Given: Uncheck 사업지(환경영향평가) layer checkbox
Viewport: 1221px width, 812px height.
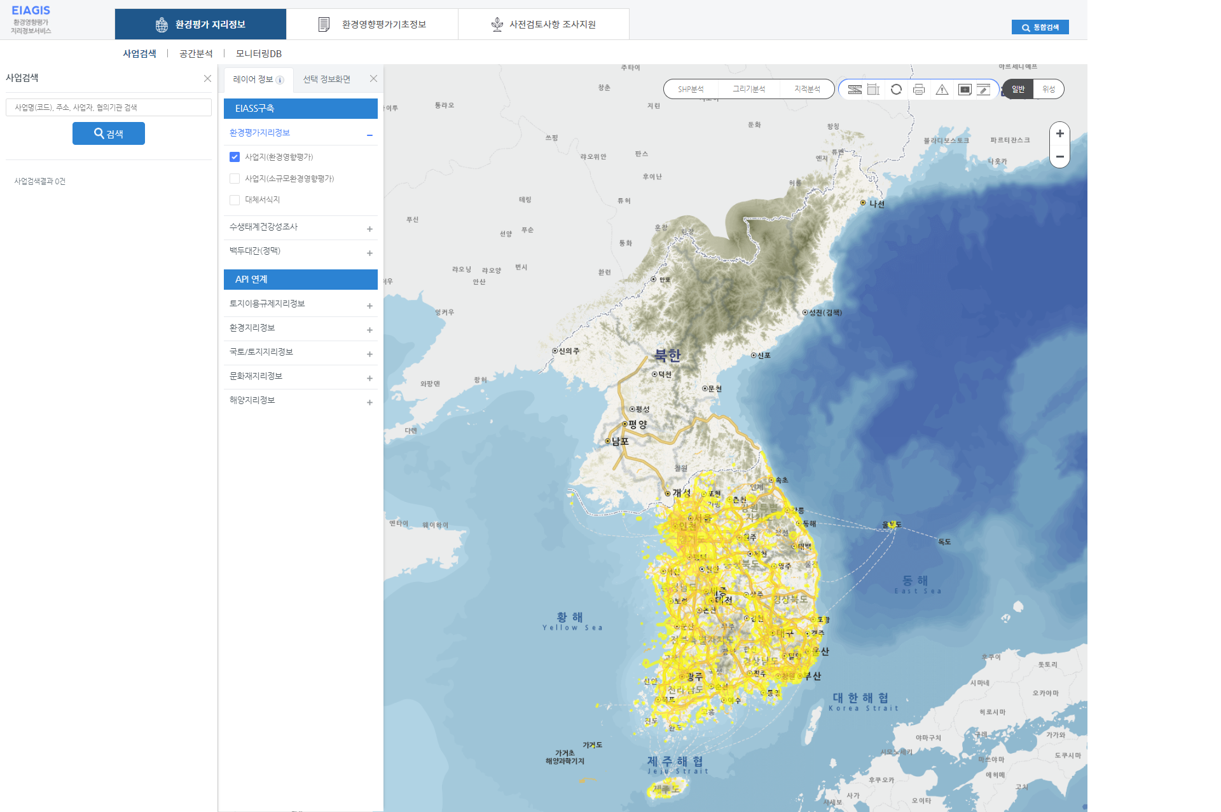Looking at the screenshot, I should [x=235, y=157].
